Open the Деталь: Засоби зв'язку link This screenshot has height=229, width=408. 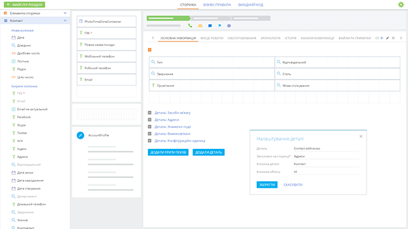(x=173, y=113)
